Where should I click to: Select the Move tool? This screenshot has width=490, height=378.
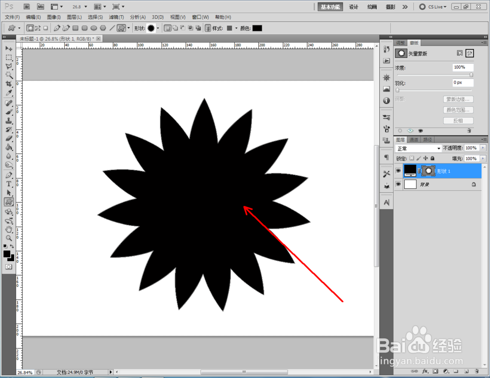tap(9, 49)
